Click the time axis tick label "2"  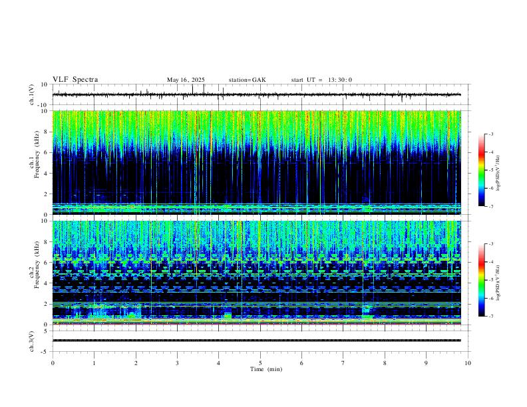coord(136,363)
